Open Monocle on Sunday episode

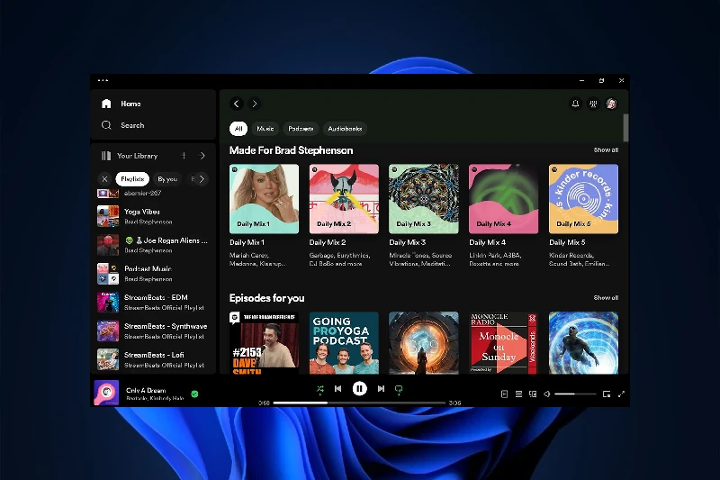point(504,342)
